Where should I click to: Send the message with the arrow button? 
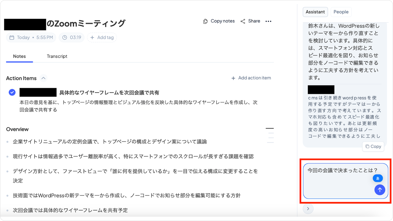380,190
